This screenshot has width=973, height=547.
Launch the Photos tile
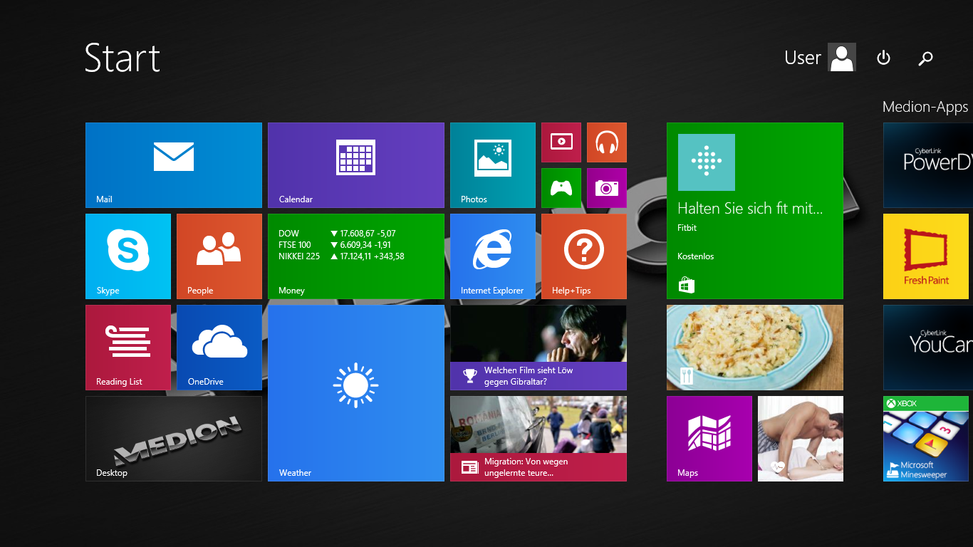pos(493,165)
